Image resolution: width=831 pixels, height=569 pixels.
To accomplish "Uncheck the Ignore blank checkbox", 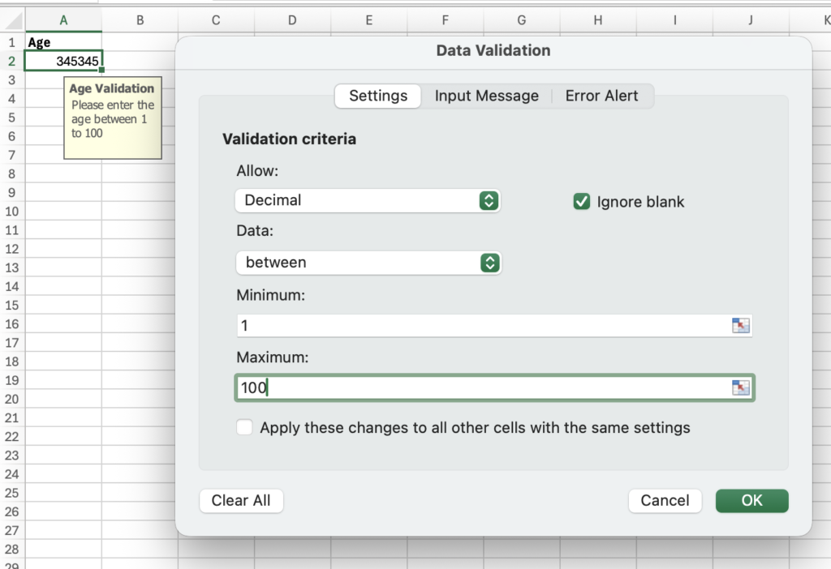I will click(581, 202).
